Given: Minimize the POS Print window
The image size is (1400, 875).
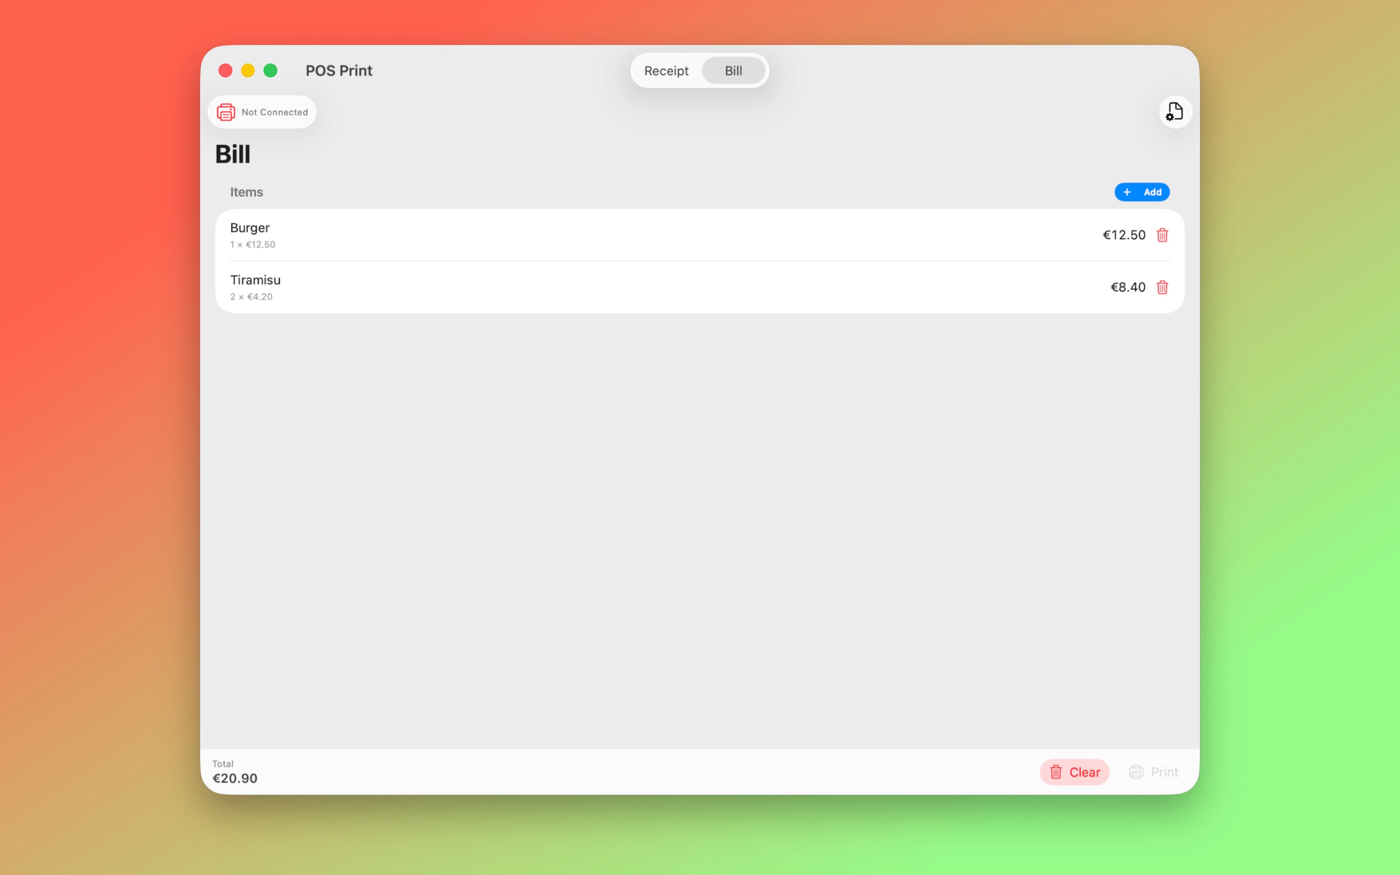Looking at the screenshot, I should click(248, 71).
